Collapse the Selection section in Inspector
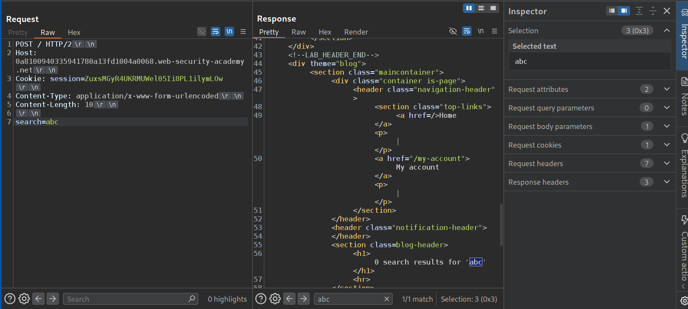Image resolution: width=688 pixels, height=309 pixels. pyautogui.click(x=666, y=31)
